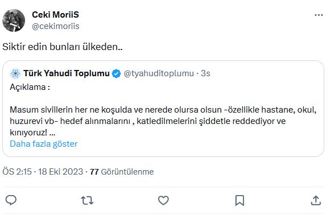Open the Ceki MoriiS display name
Screen dimensions: 330x215
coord(55,15)
